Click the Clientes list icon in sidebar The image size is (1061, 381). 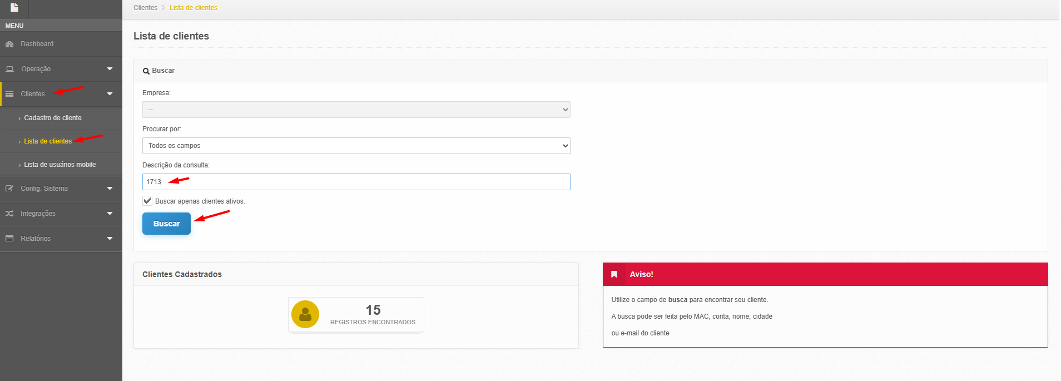[x=9, y=94]
